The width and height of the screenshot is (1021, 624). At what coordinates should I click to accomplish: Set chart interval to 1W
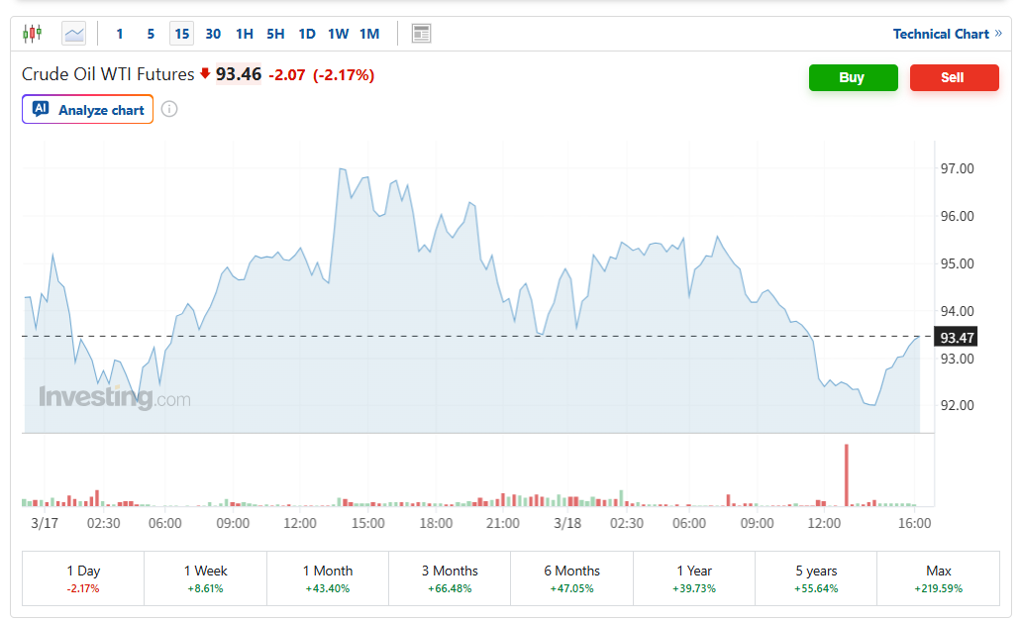(x=338, y=34)
